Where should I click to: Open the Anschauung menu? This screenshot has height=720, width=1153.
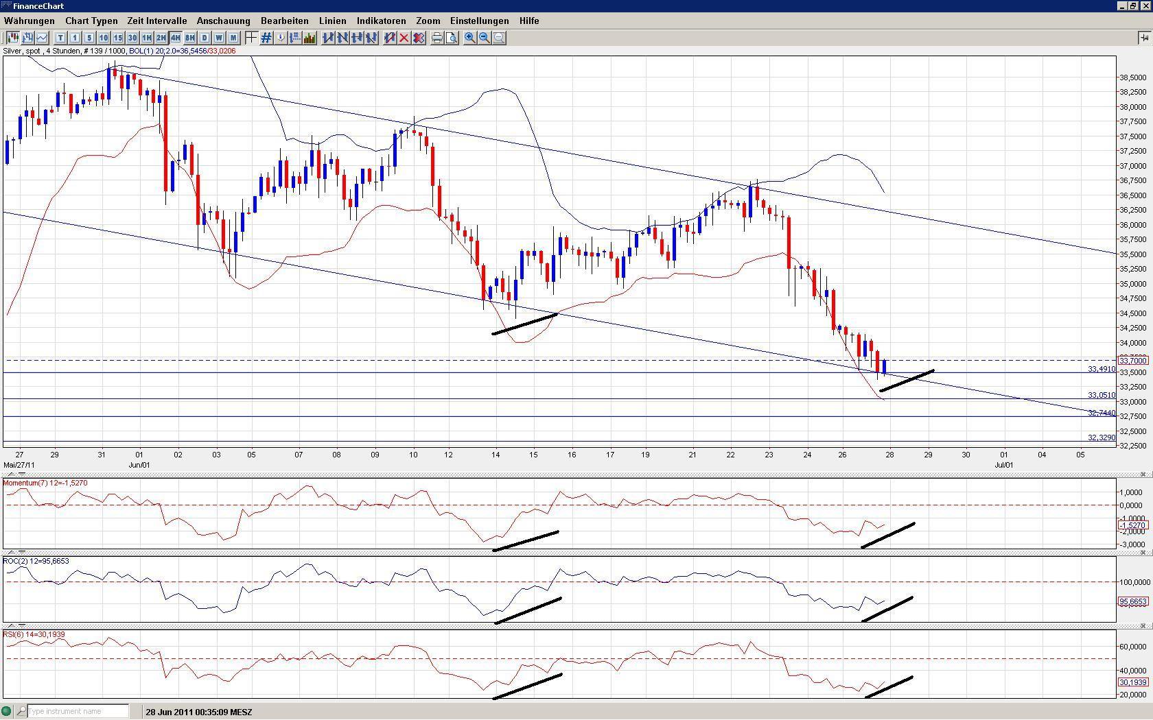(224, 21)
